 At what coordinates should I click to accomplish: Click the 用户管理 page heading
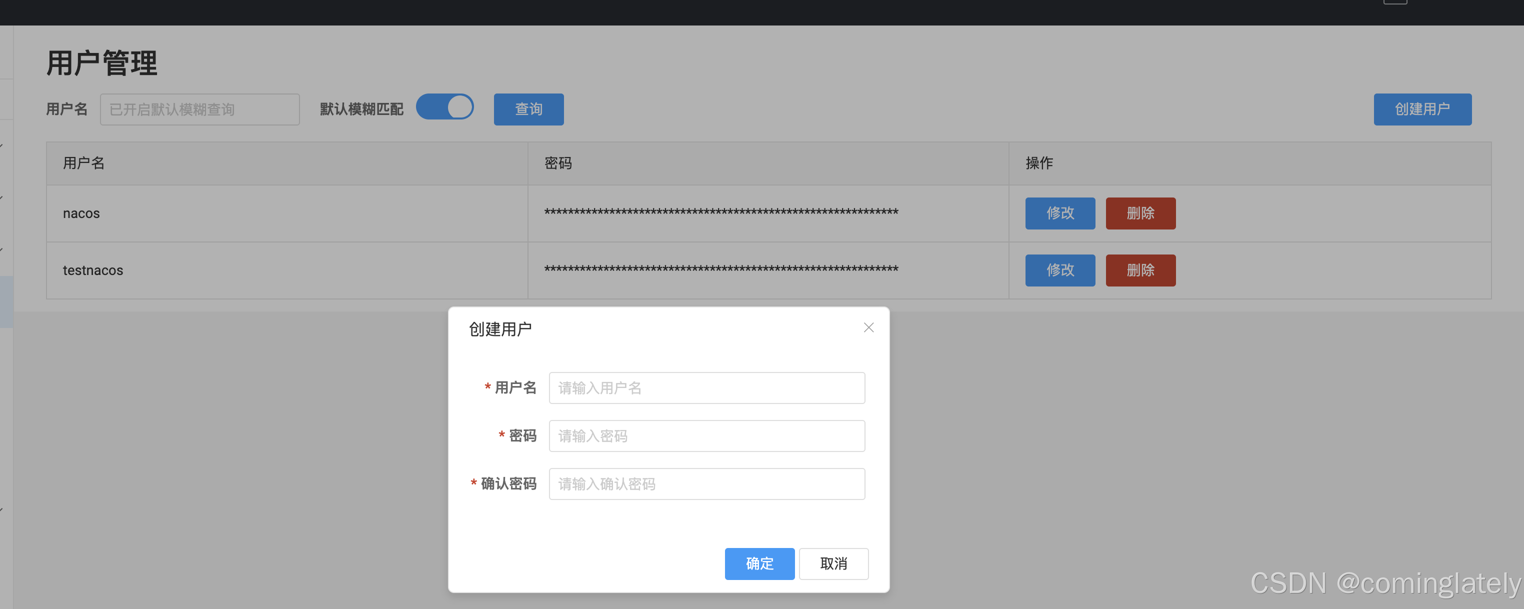[x=102, y=62]
